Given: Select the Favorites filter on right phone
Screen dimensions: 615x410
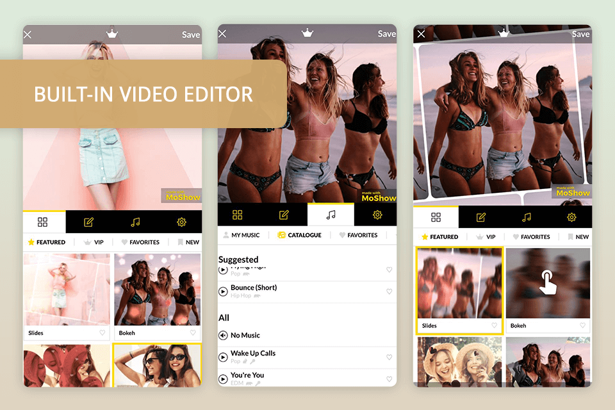Looking at the screenshot, I should point(532,236).
